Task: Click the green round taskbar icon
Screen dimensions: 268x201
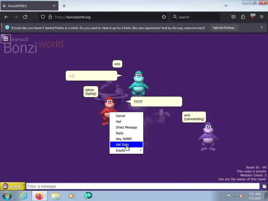Action: tap(88, 196)
